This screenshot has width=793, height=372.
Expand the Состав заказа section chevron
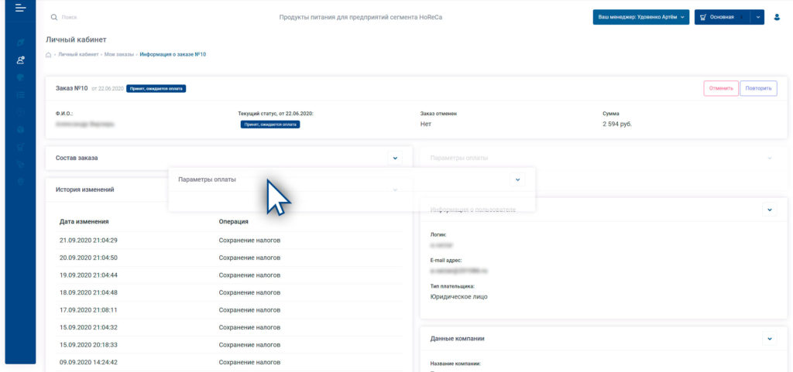coord(395,158)
